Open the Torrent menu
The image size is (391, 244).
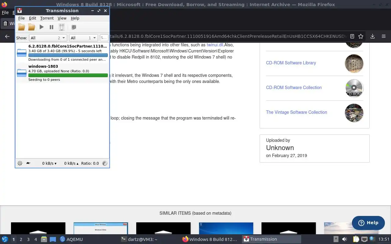[x=47, y=18]
